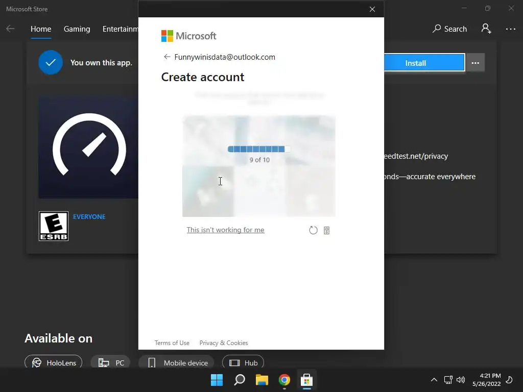The width and height of the screenshot is (523, 392).
Task: Click the blue checkmark owned-app badge
Action: [x=51, y=62]
